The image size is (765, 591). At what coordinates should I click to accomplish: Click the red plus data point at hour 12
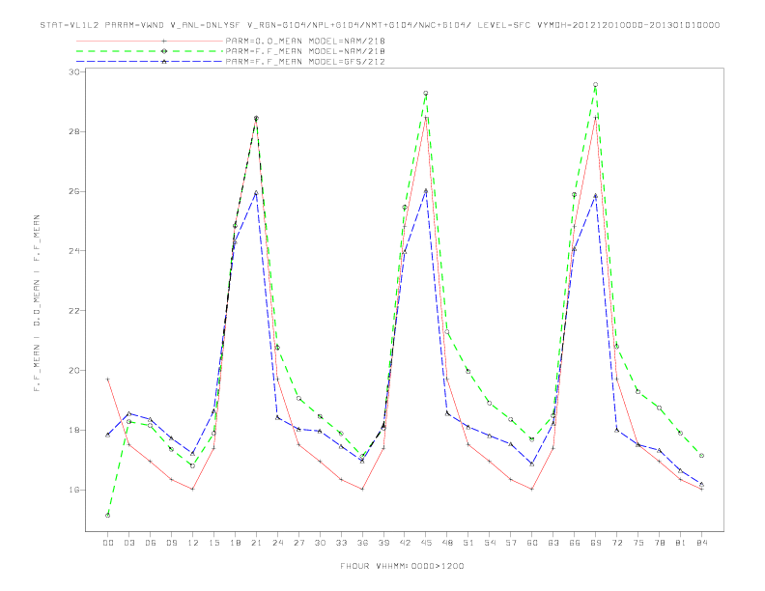[193, 489]
